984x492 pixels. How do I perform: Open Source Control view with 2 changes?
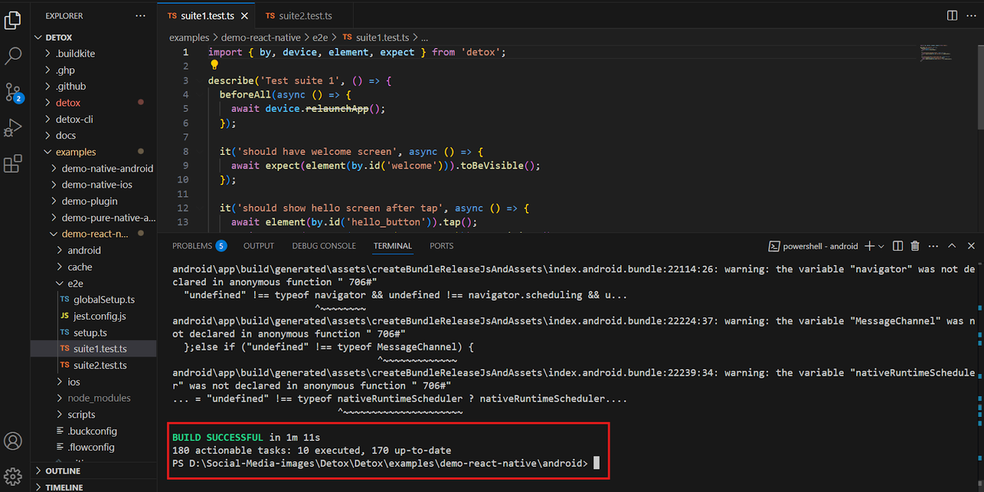[13, 92]
